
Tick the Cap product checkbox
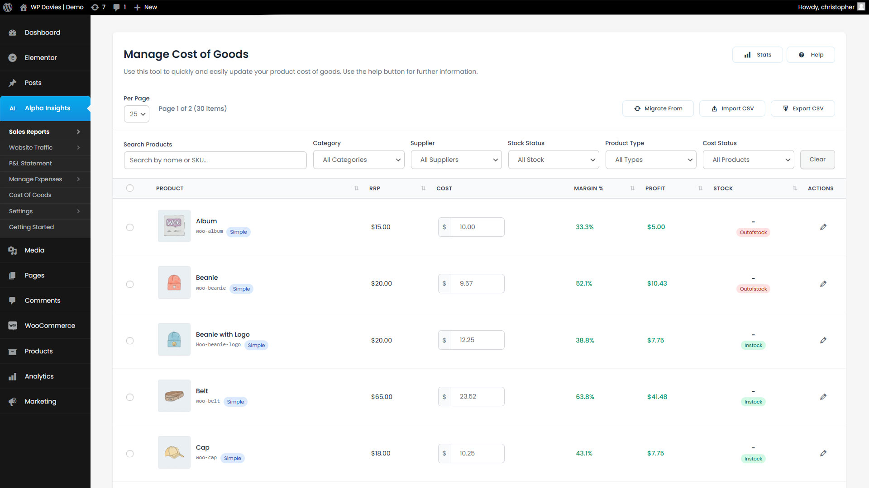pyautogui.click(x=130, y=454)
